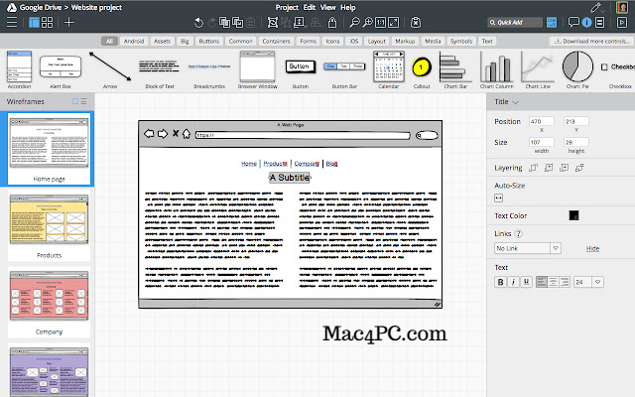
Task: Open the comments panel
Action: click(x=573, y=22)
